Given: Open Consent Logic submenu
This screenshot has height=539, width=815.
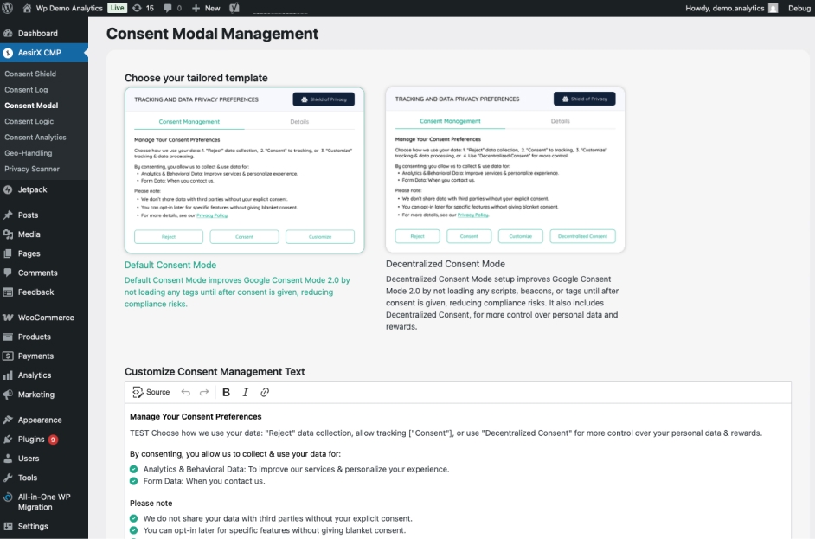Looking at the screenshot, I should 29,121.
